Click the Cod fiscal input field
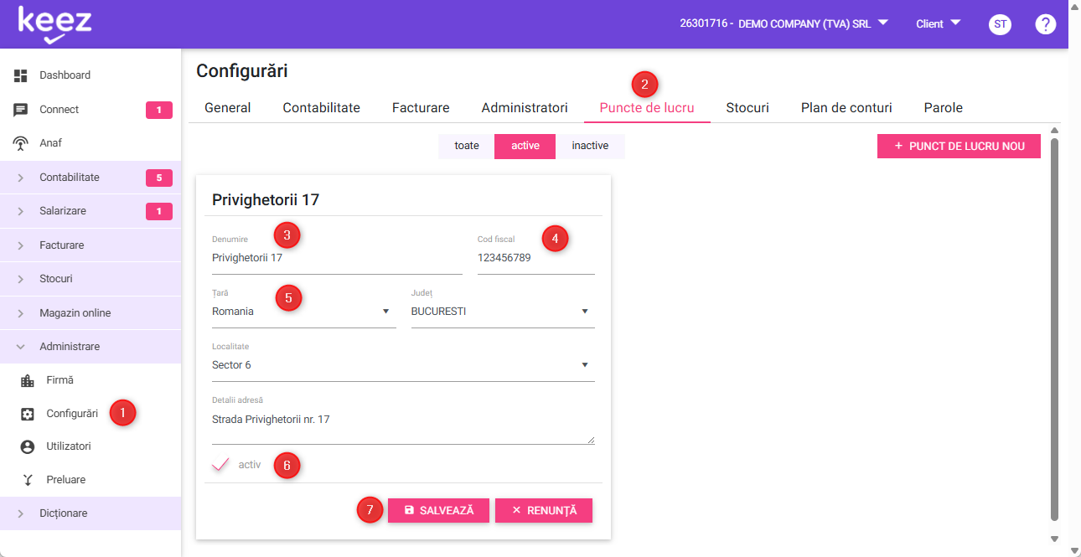This screenshot has width=1081, height=557. (535, 258)
